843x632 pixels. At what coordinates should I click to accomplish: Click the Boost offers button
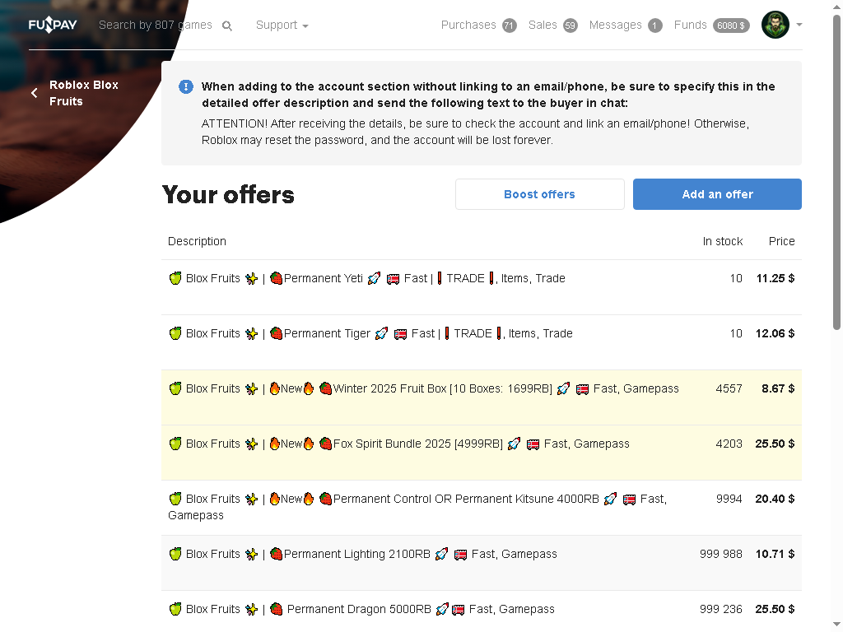(540, 194)
